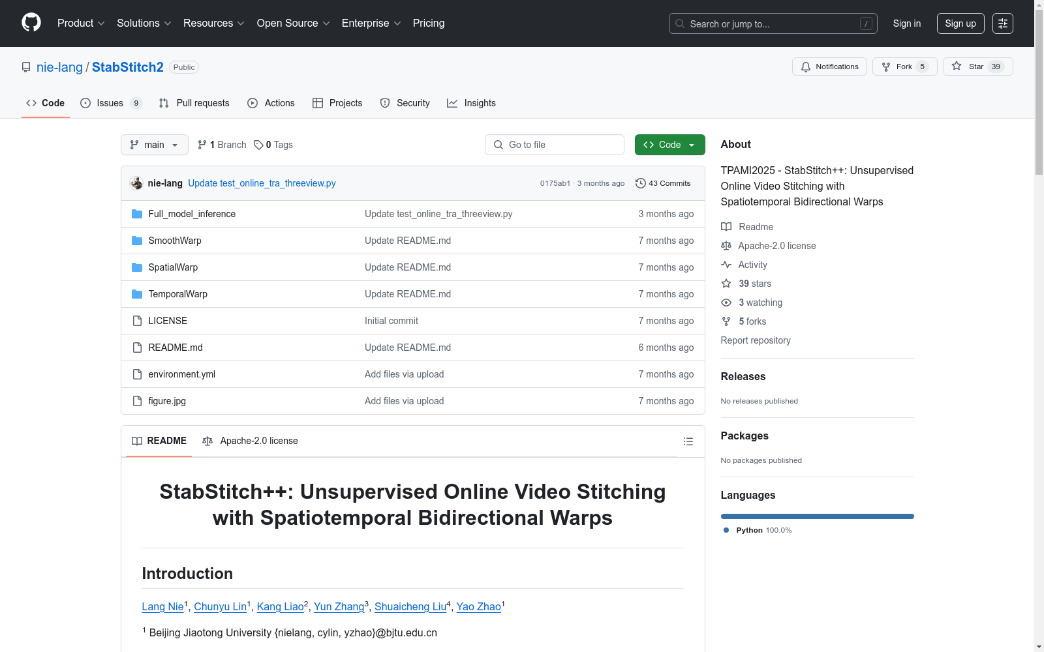Open the GitHub homepage logo

31,23
